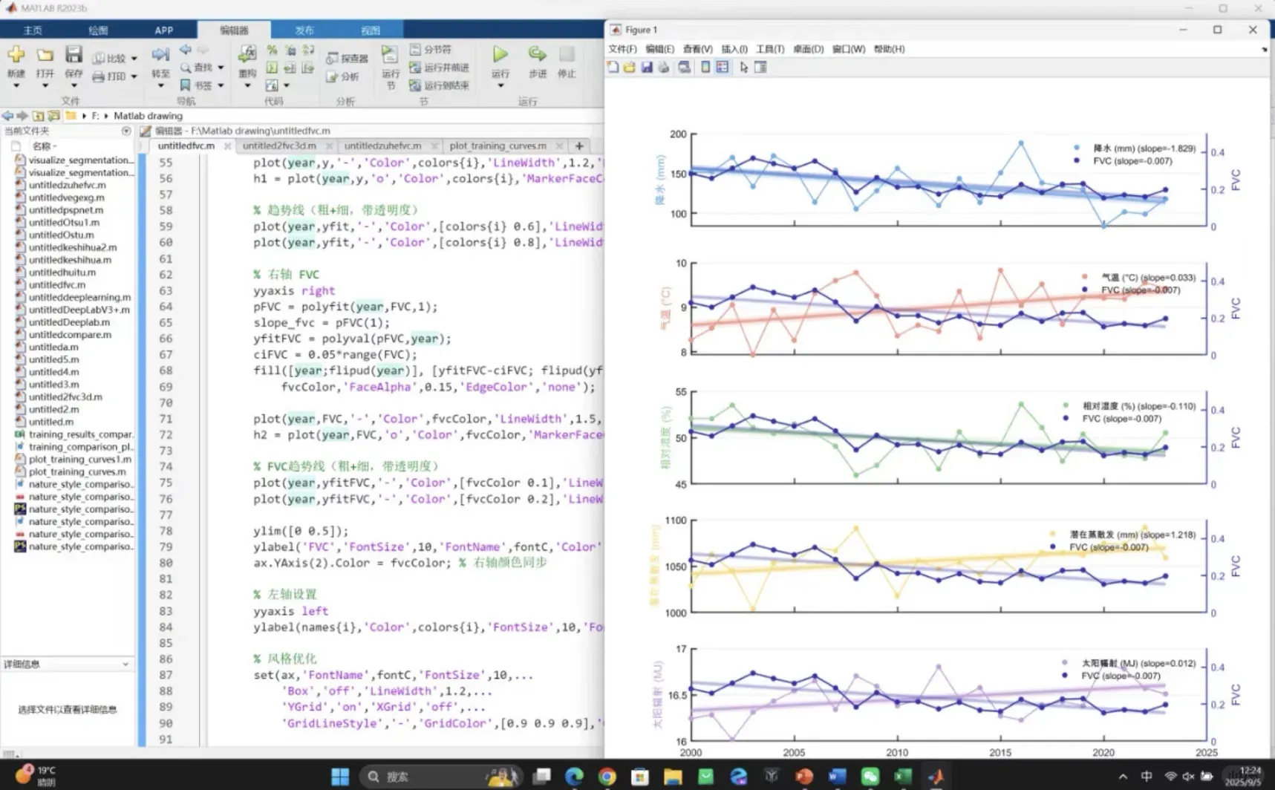
Task: Click the Open File icon in Figure 1 toolbar
Action: tap(630, 68)
